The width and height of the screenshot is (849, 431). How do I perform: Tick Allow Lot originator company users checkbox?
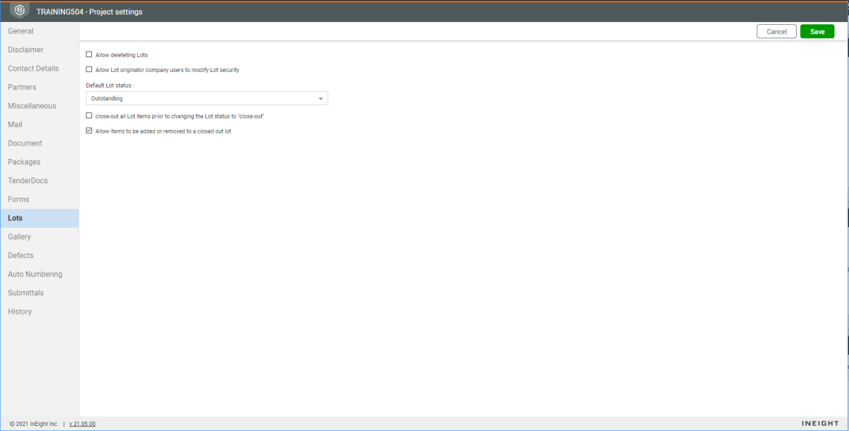pyautogui.click(x=89, y=69)
